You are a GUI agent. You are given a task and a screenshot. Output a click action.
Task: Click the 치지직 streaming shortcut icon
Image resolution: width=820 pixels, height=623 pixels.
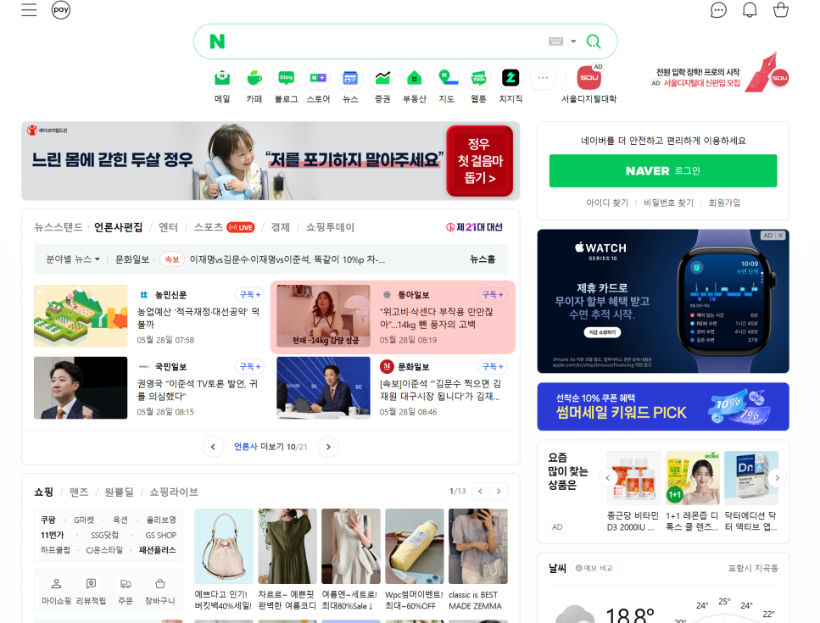point(510,79)
